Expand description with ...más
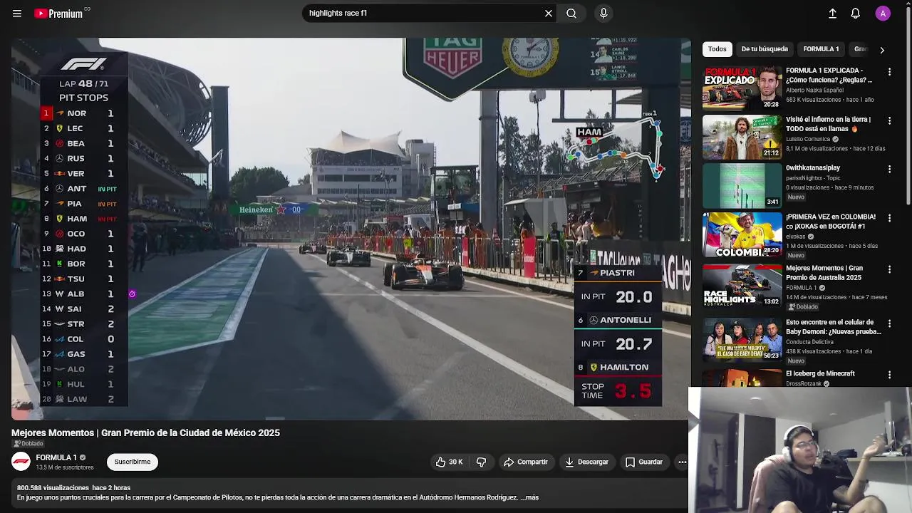The width and height of the screenshot is (912, 513). (x=530, y=497)
